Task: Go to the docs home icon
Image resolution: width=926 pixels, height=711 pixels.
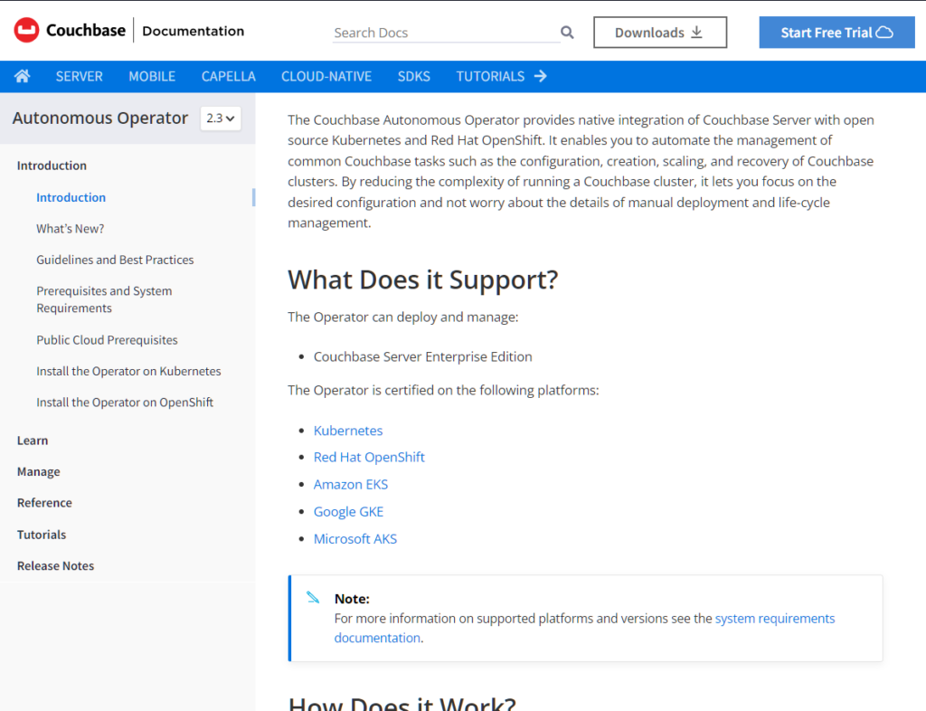Action: [x=23, y=76]
